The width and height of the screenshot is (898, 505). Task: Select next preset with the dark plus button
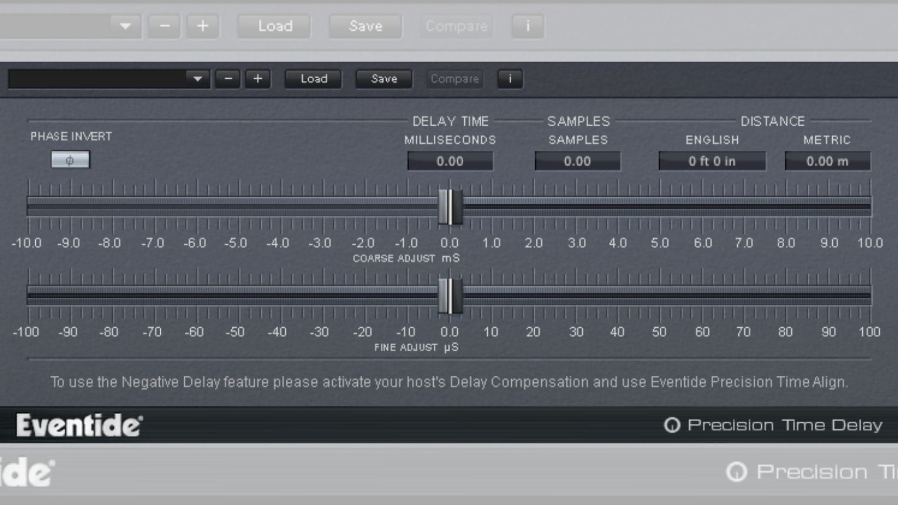pos(258,79)
